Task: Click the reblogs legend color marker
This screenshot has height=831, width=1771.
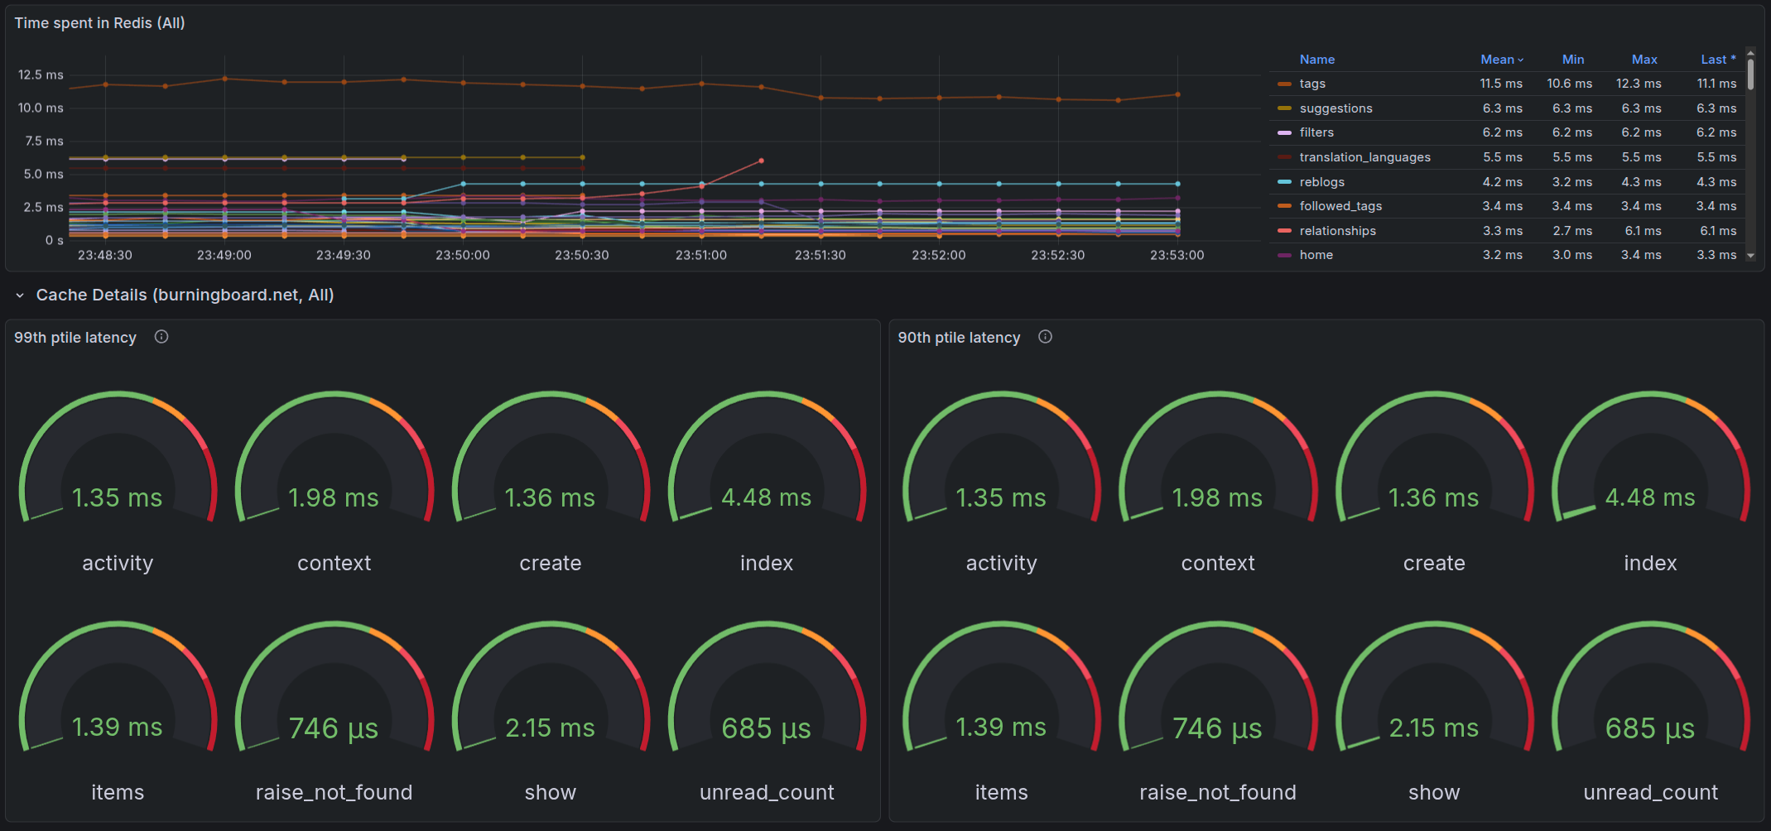Action: [x=1284, y=182]
